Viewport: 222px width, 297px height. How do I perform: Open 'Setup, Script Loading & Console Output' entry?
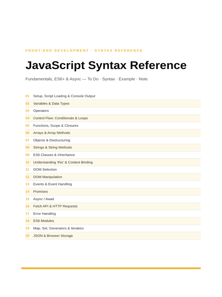click(x=113, y=96)
